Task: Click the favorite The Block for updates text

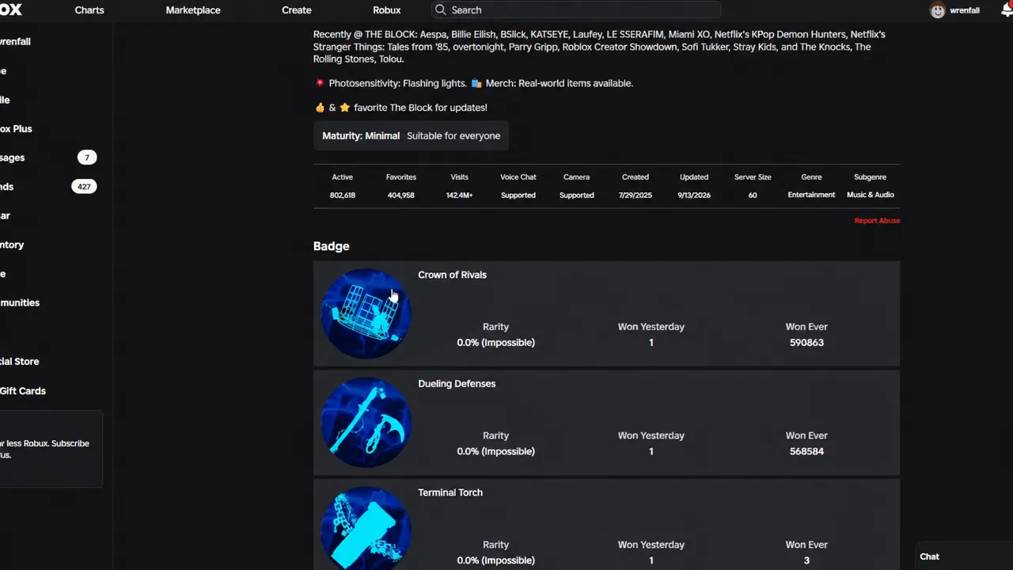Action: pos(421,108)
